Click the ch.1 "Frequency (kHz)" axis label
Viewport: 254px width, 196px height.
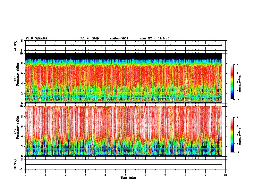tap(18, 75)
